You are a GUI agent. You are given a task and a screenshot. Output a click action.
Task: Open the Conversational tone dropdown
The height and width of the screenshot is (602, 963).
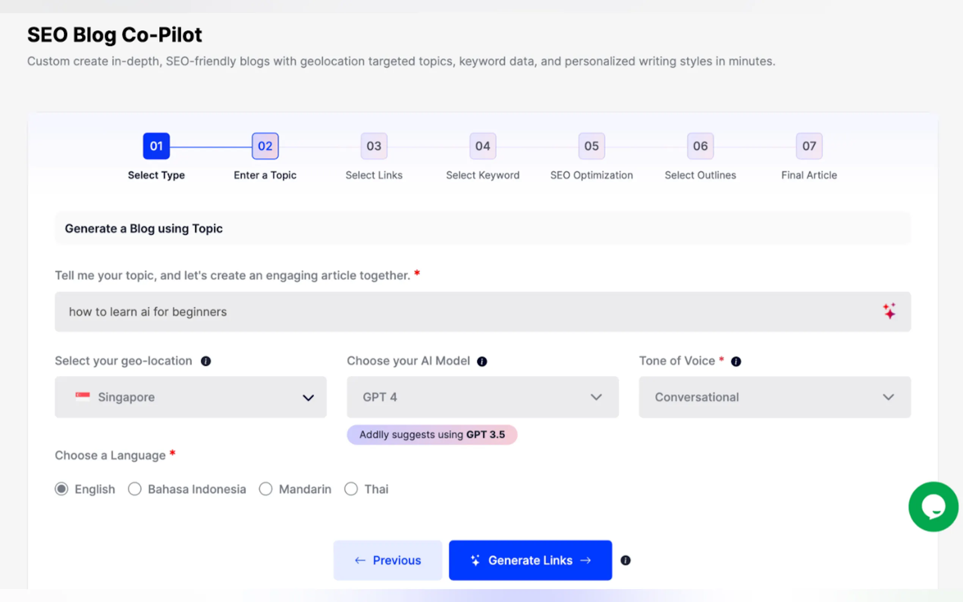774,397
